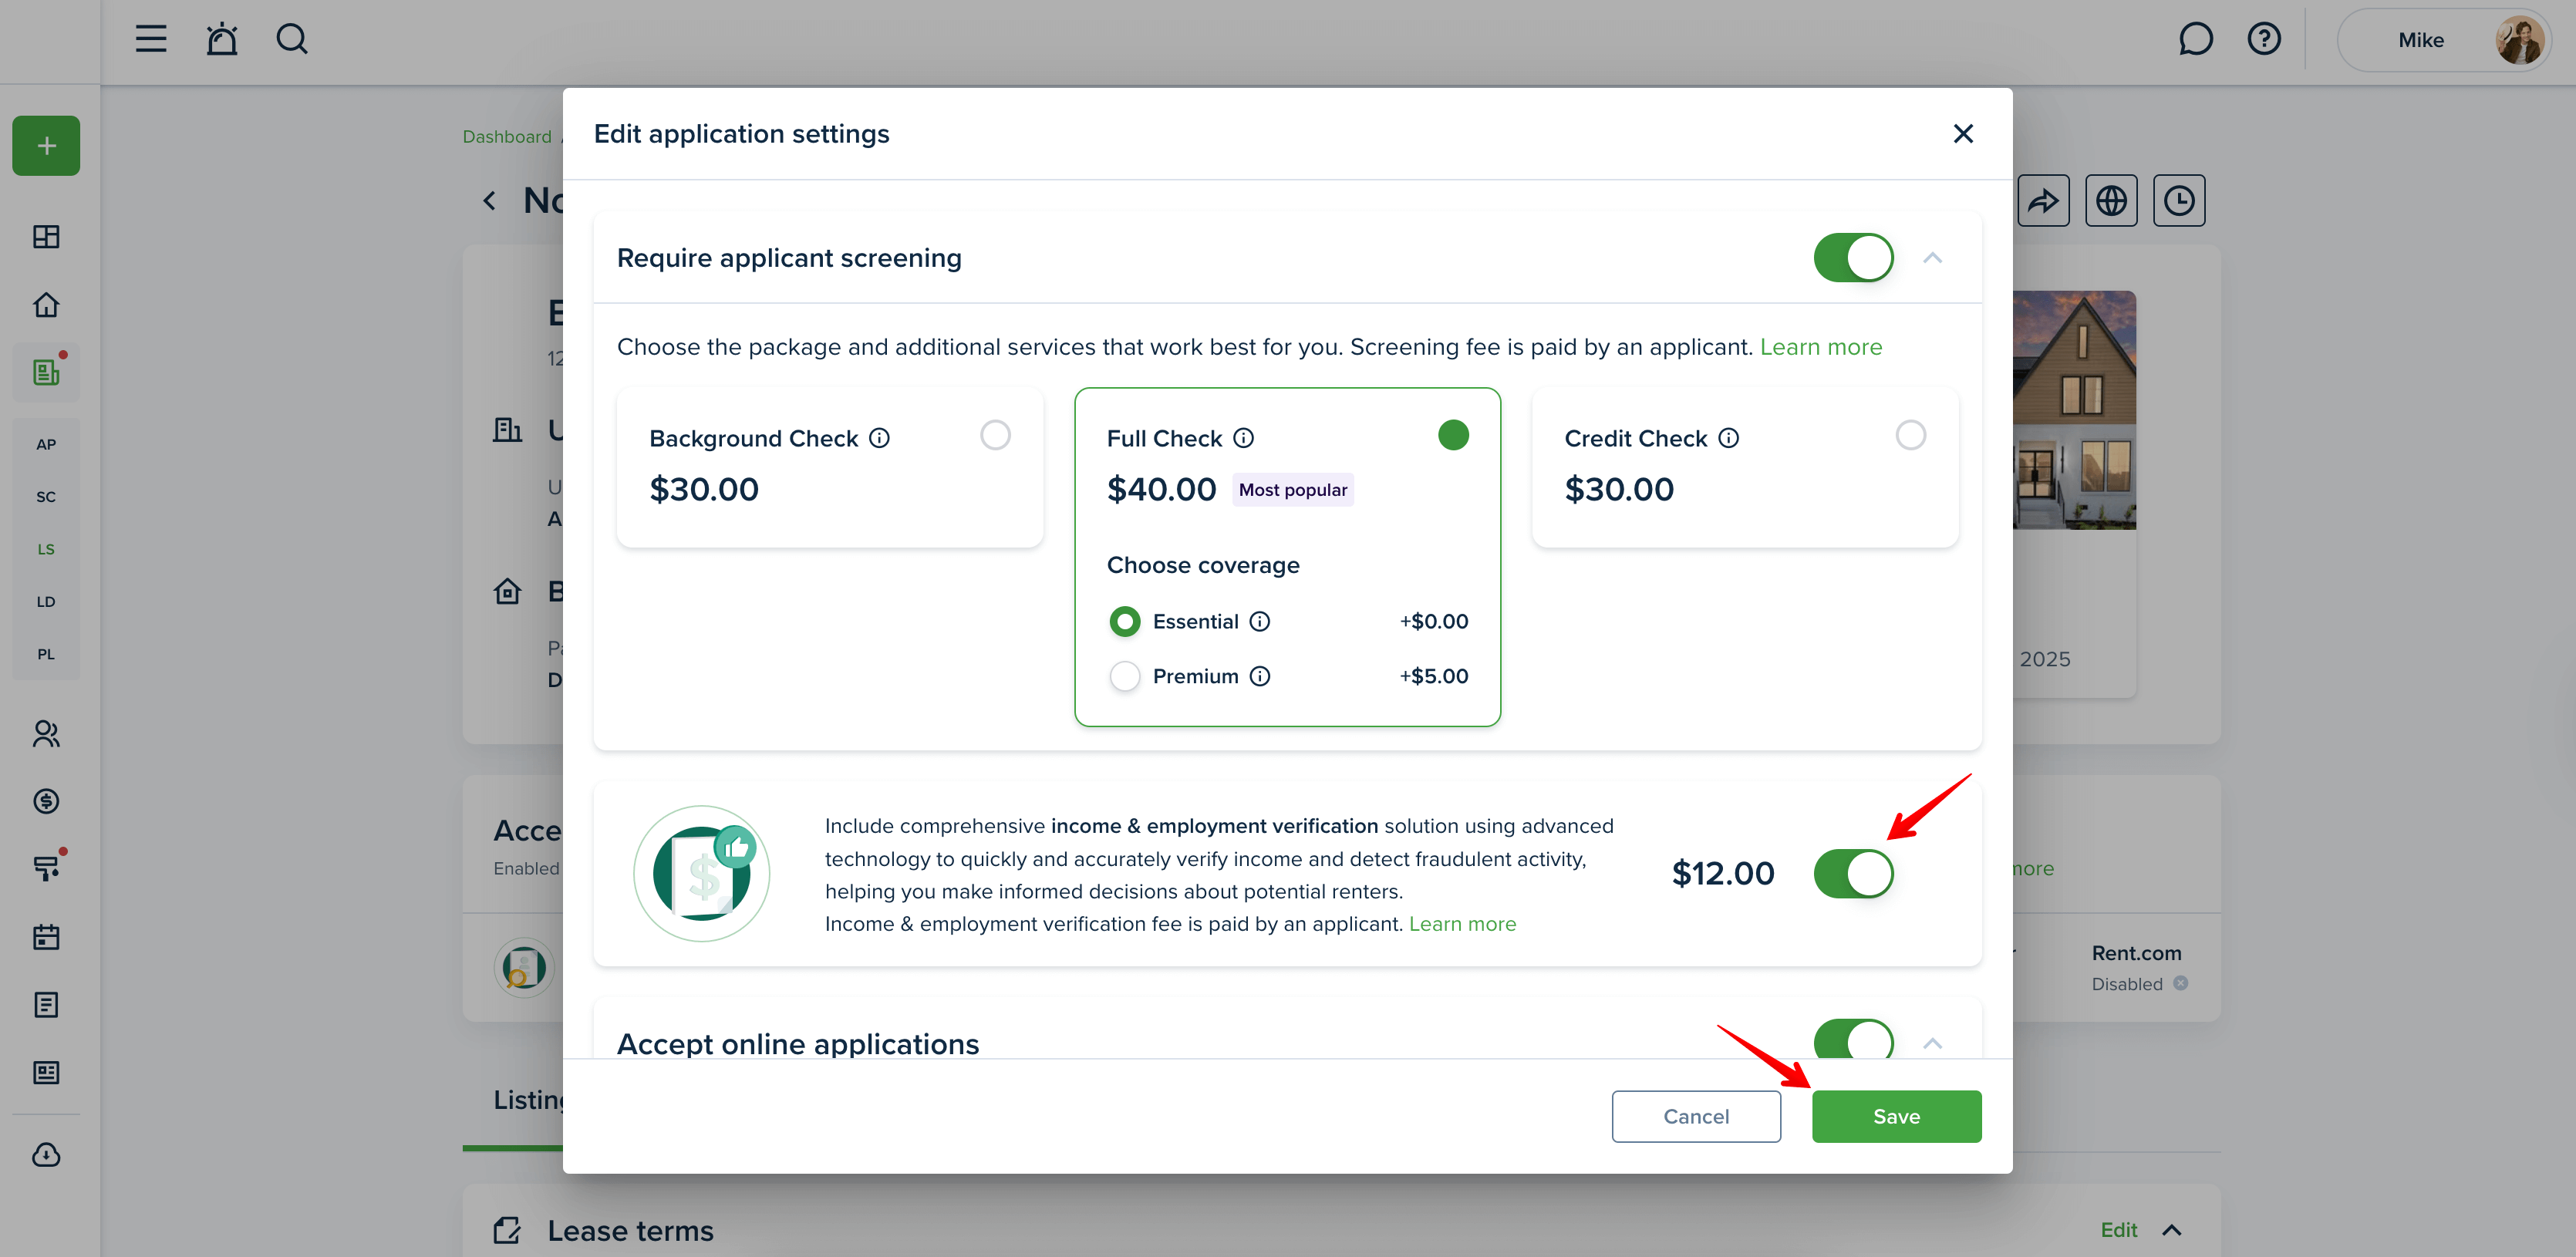Click the house property photo thumbnail
This screenshot has width=2576, height=1257.
tap(2074, 410)
